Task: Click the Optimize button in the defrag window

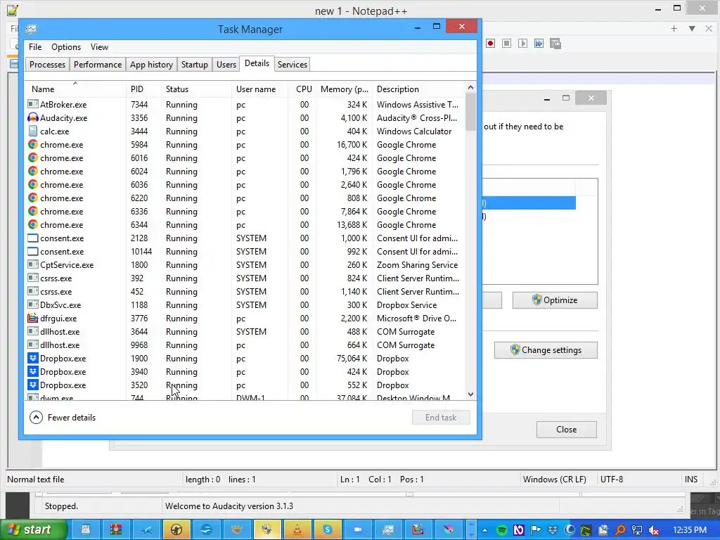Action: click(x=555, y=300)
